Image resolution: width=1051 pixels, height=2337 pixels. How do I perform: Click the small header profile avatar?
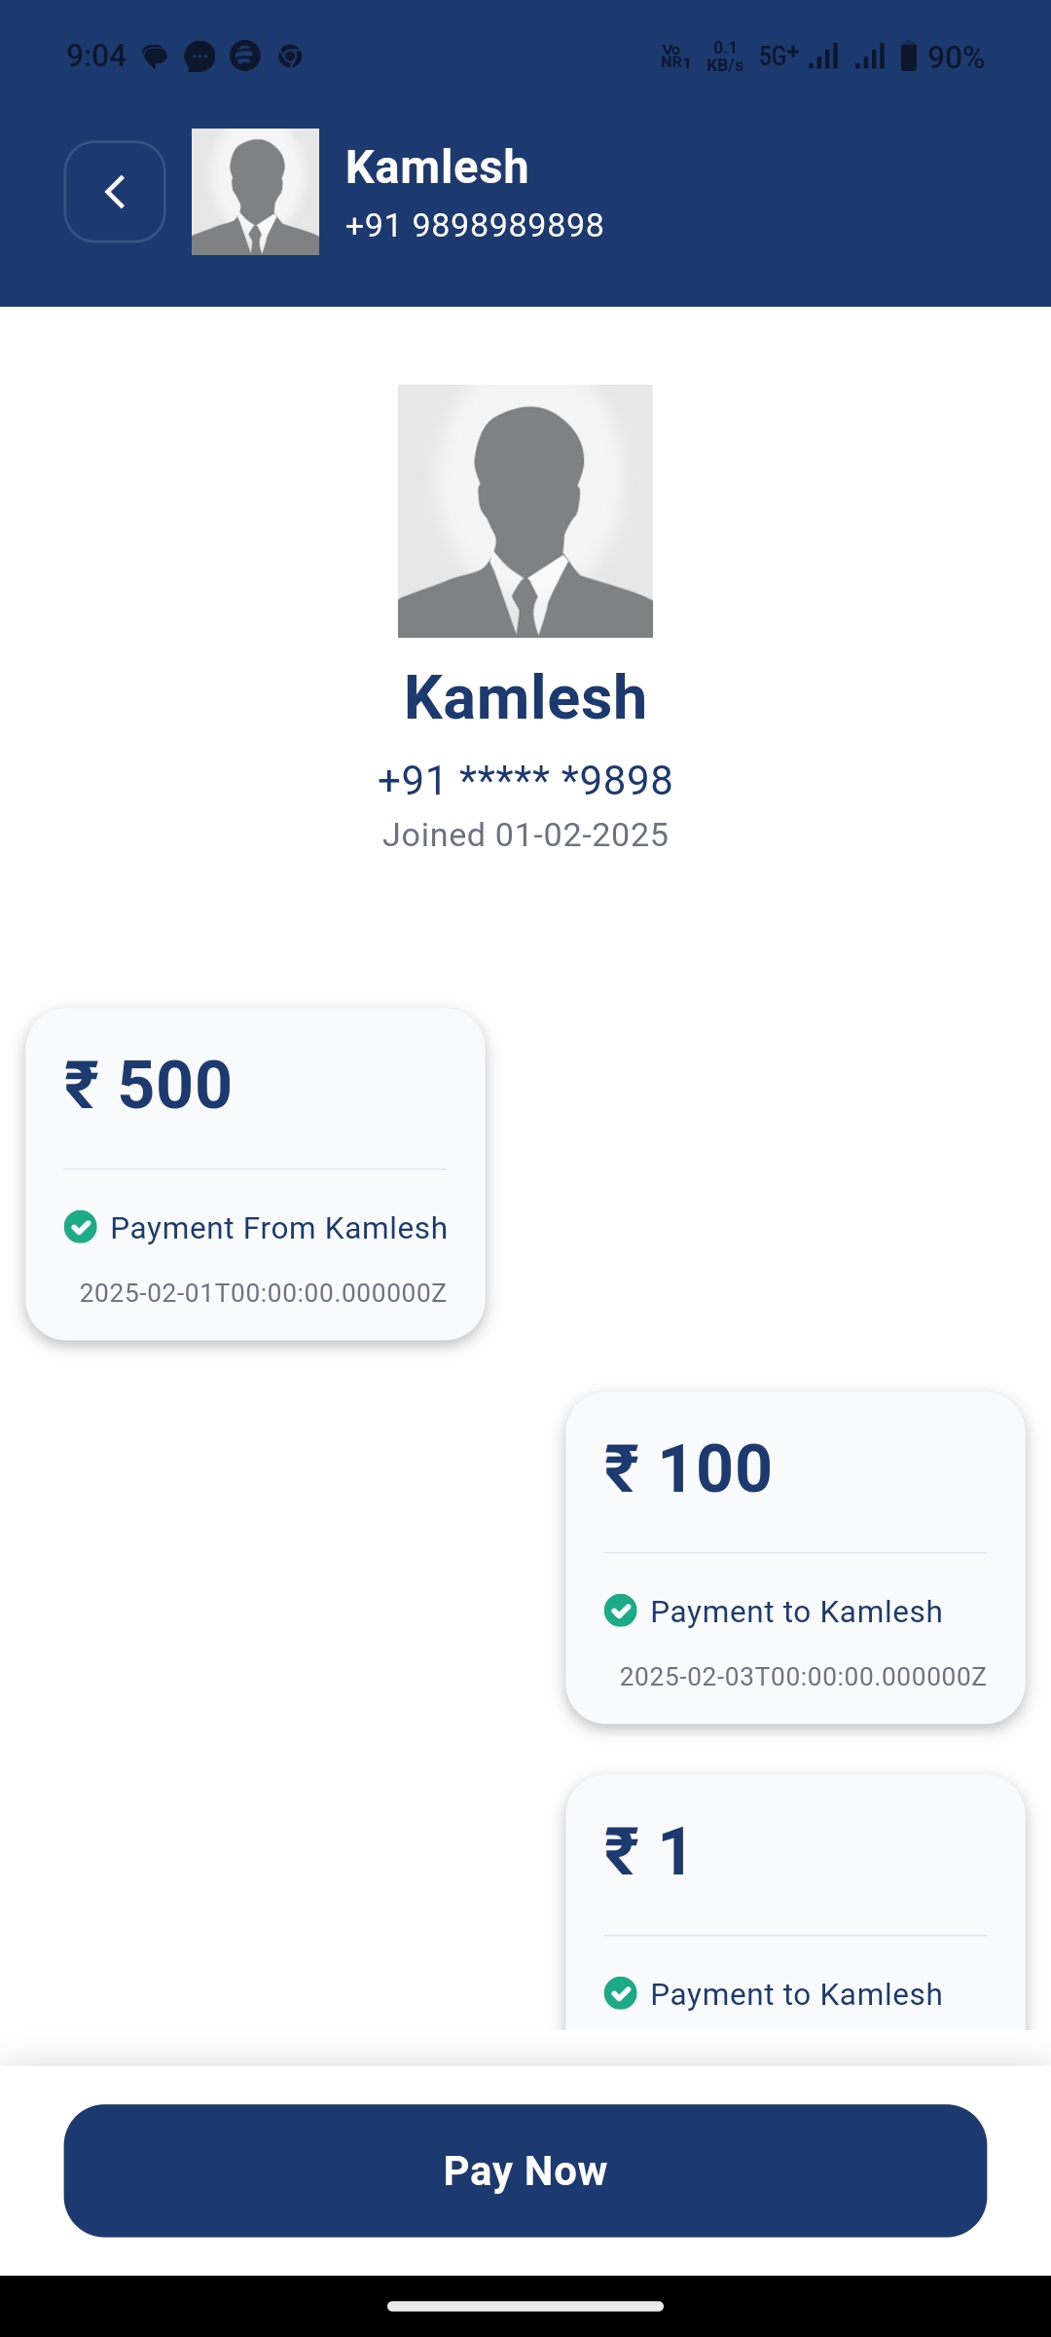point(255,192)
